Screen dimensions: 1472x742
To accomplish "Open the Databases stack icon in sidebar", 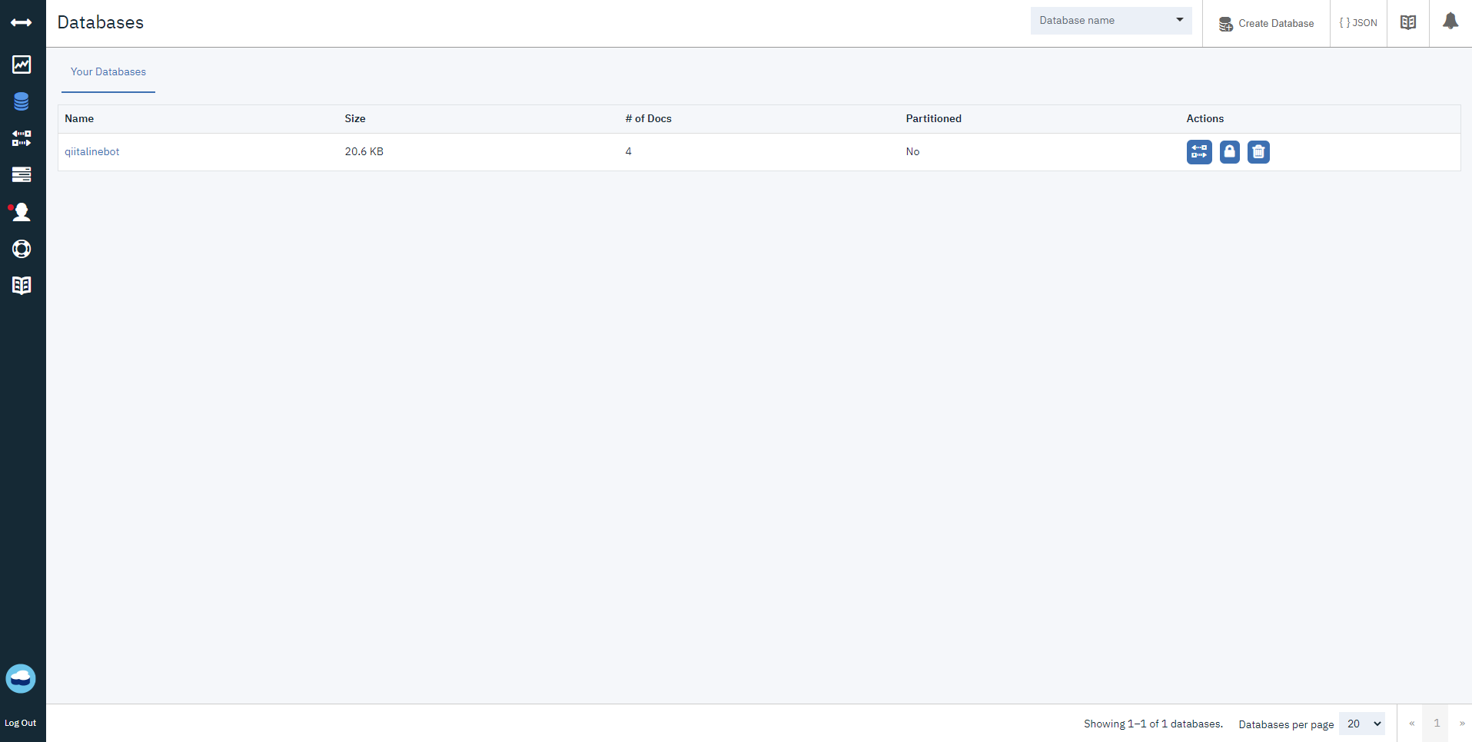I will [22, 101].
